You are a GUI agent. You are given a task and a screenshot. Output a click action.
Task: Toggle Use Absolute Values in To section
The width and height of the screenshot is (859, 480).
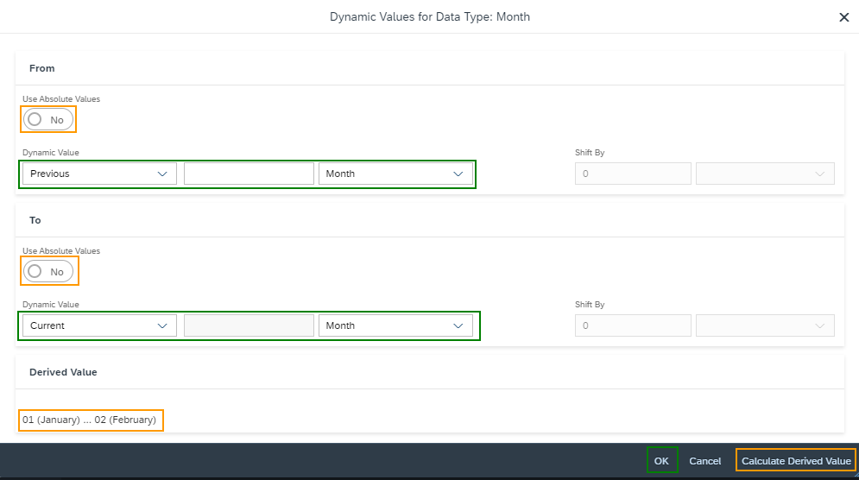point(48,271)
